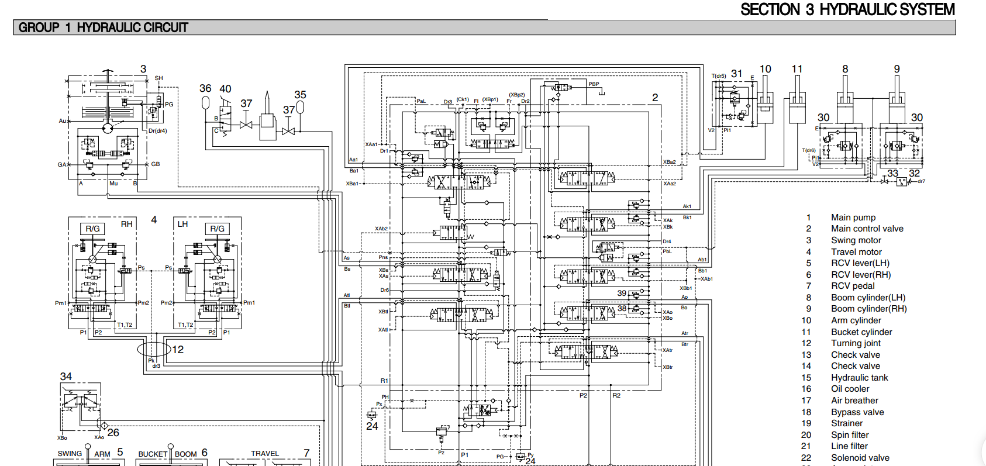The height and width of the screenshot is (466, 986).
Task: Select the "Swing motor" legend entry
Action: [856, 240]
